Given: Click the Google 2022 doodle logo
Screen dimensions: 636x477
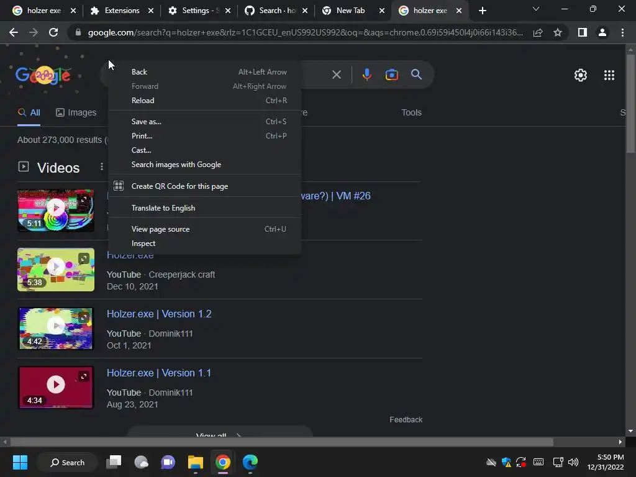Looking at the screenshot, I should point(43,75).
